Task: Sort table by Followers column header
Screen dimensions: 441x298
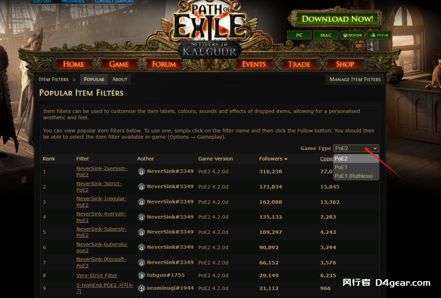Action: 271,159
